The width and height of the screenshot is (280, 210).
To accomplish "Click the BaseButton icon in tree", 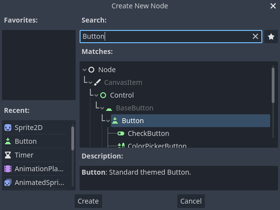I will point(109,109).
